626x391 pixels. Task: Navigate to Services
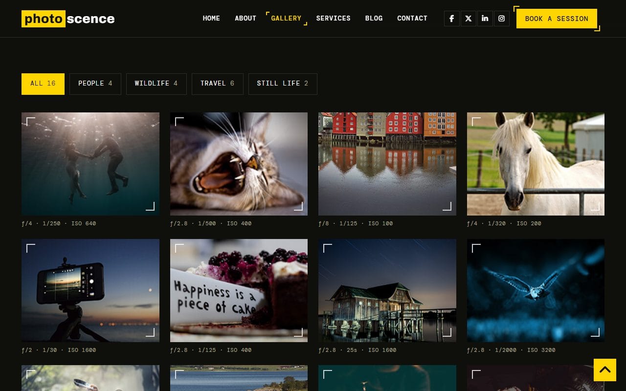[333, 18]
